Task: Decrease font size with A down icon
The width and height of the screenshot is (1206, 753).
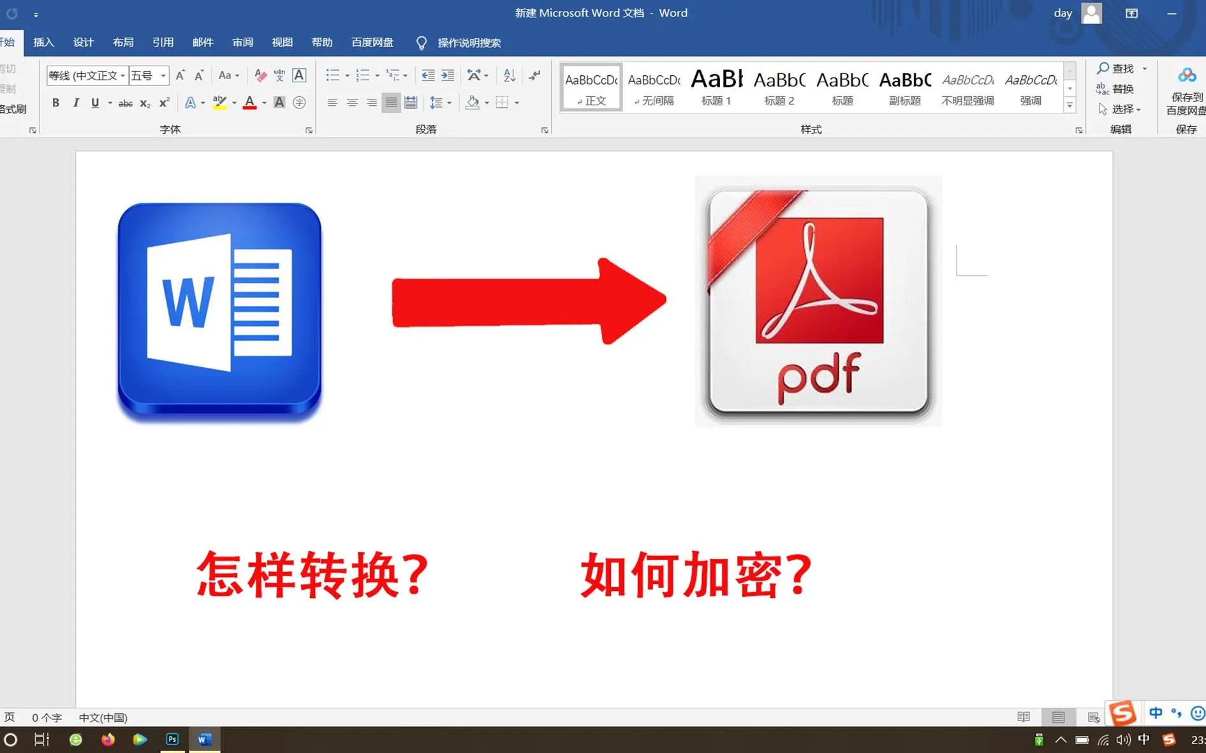Action: click(199, 75)
